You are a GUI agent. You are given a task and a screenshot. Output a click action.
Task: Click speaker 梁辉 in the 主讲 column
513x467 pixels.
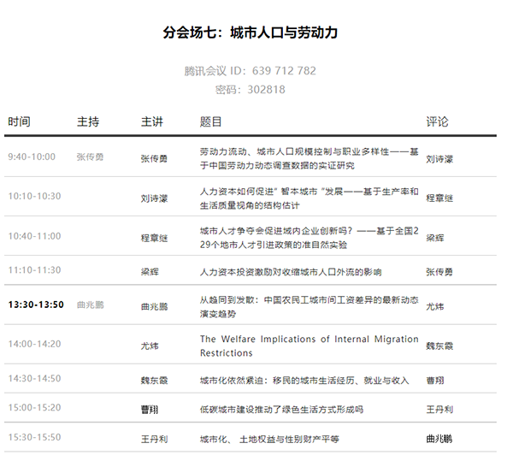click(x=150, y=272)
